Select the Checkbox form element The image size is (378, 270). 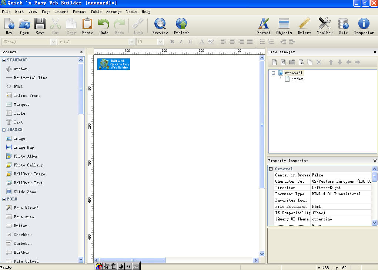click(x=23, y=234)
